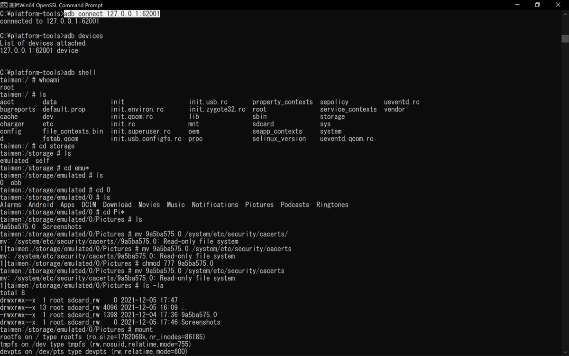Click 'Ringtones' in the directory listing
This screenshot has height=356, width=569.
click(x=332, y=205)
